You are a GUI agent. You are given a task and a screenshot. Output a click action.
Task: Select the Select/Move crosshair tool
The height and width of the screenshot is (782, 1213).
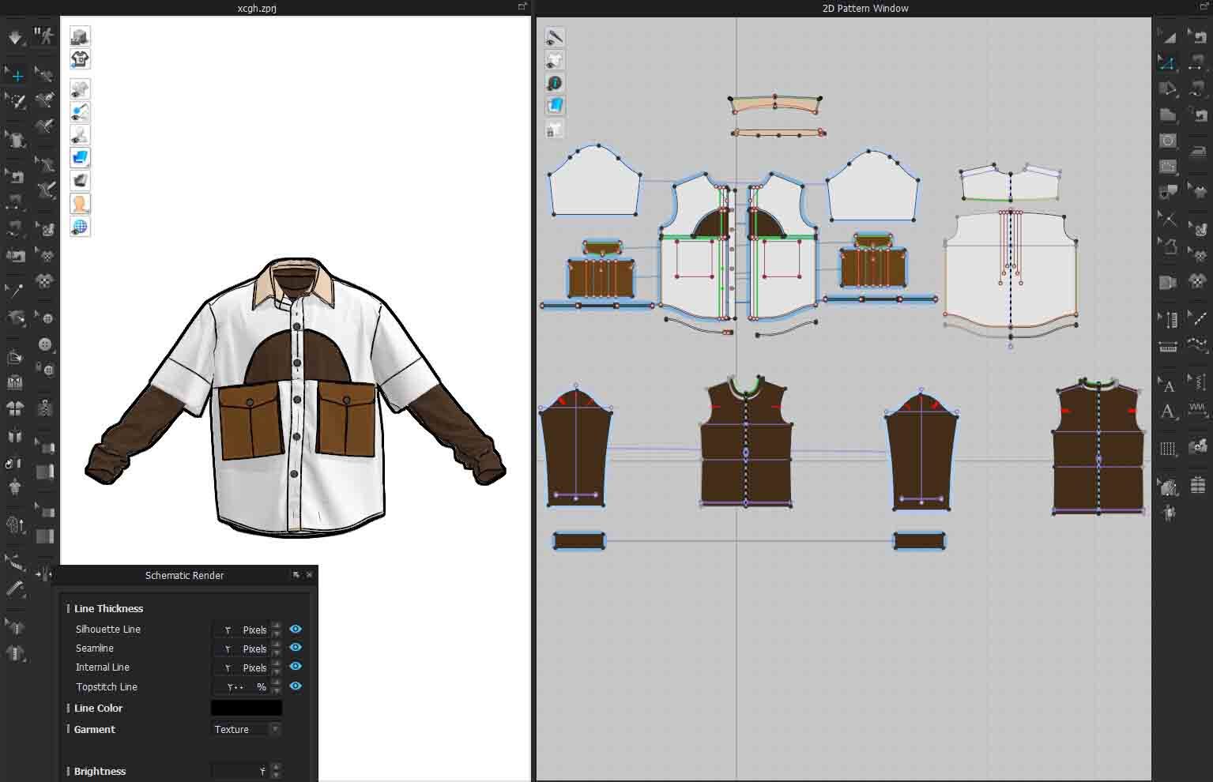click(x=17, y=76)
